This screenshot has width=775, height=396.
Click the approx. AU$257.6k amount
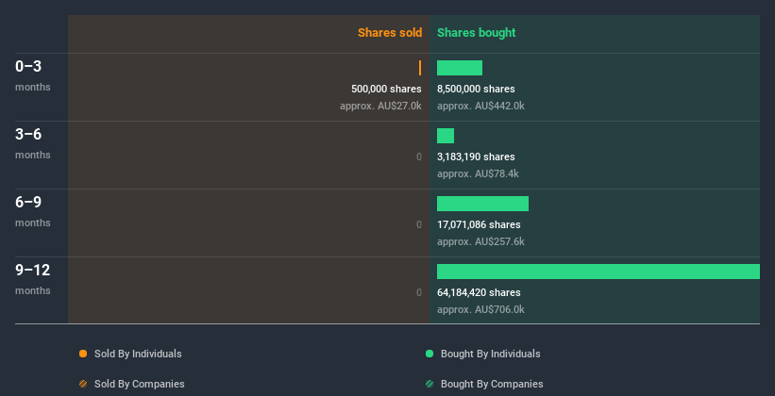(480, 241)
